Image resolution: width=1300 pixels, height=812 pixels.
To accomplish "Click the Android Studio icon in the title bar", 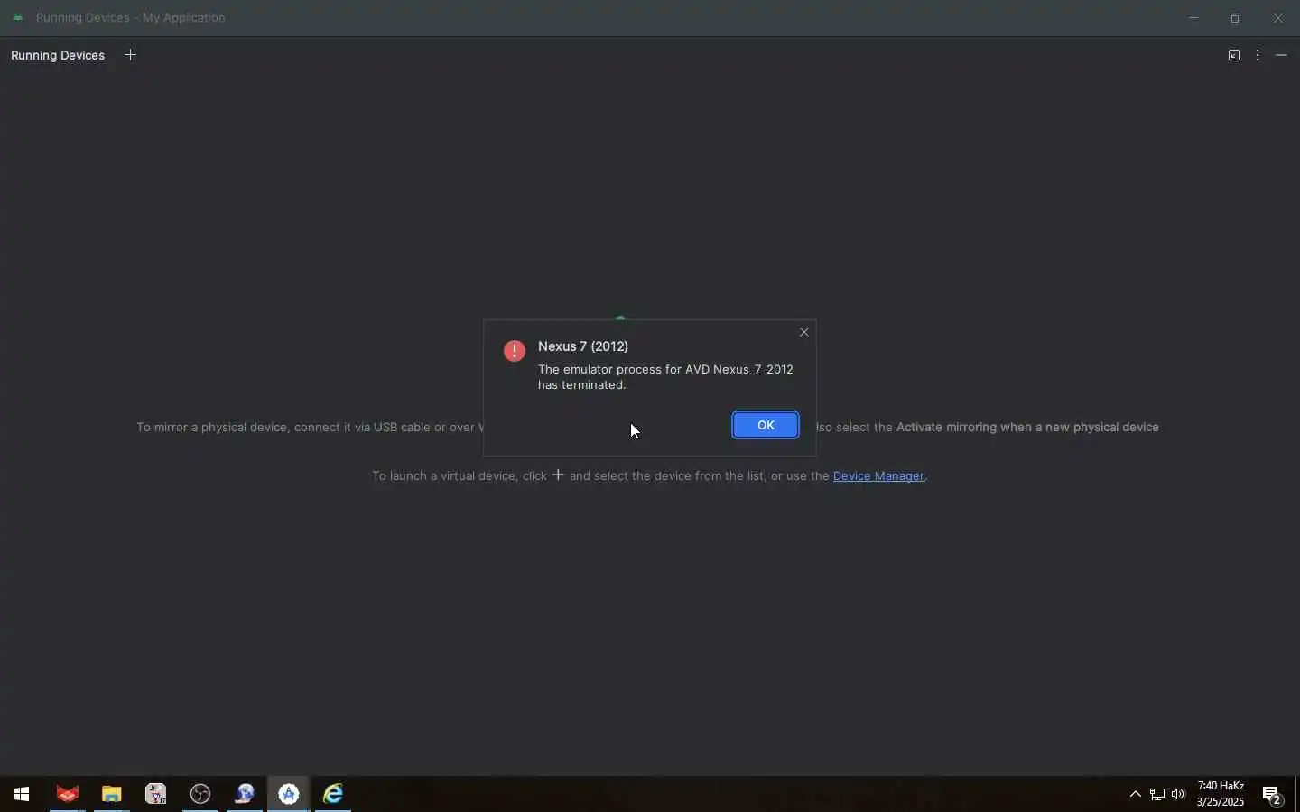I will [x=17, y=17].
